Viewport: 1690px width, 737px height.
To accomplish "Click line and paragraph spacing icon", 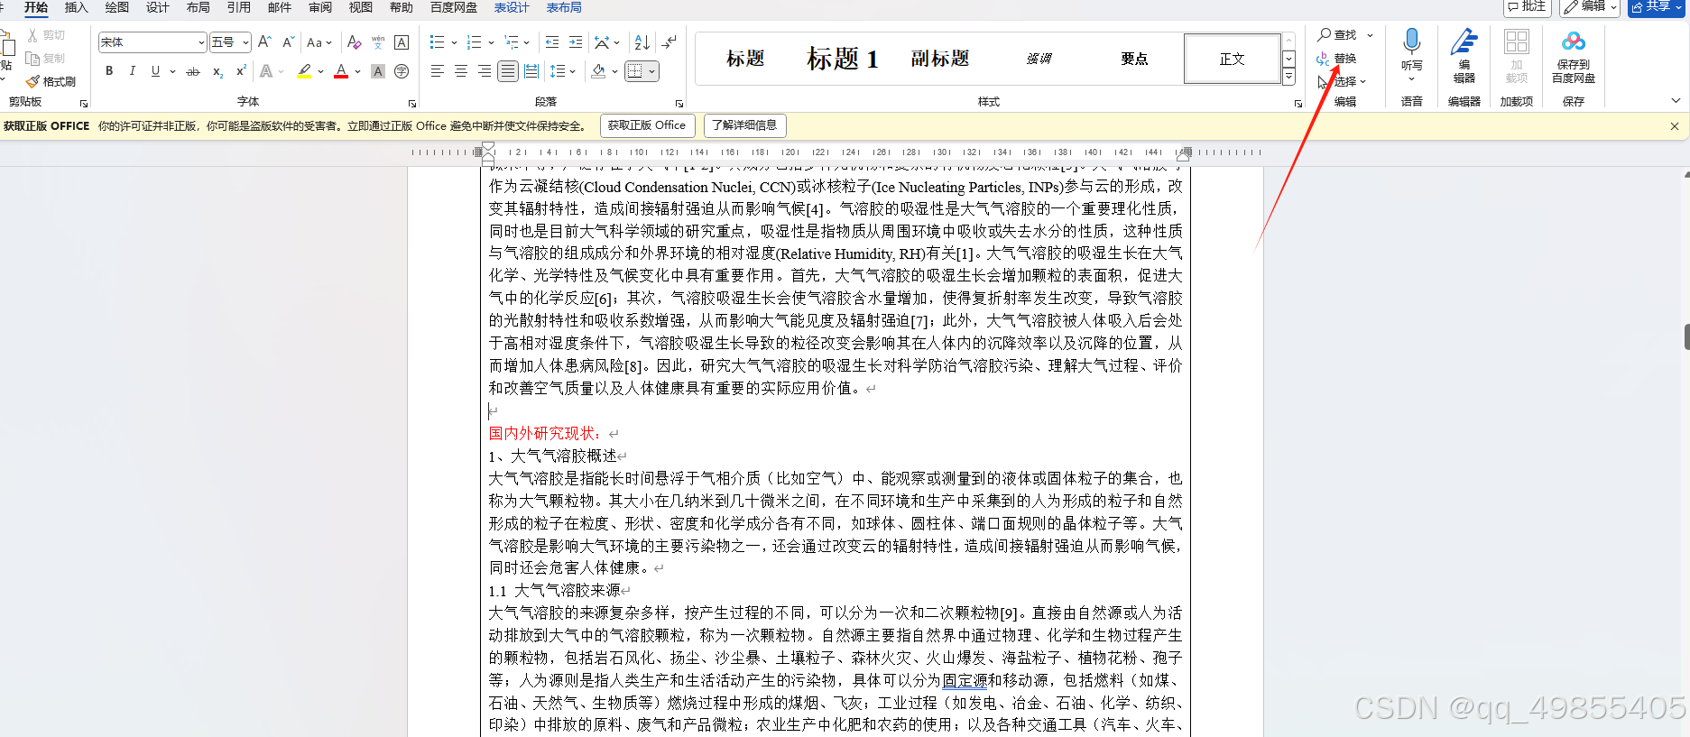I will pyautogui.click(x=558, y=71).
